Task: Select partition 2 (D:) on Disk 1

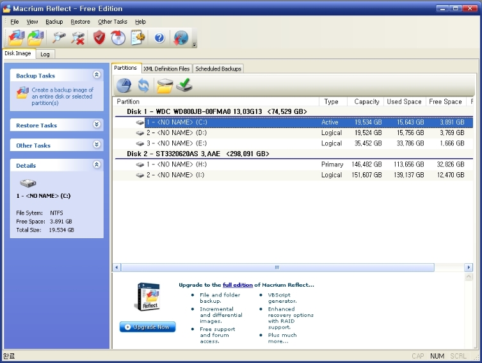Action: (173, 133)
